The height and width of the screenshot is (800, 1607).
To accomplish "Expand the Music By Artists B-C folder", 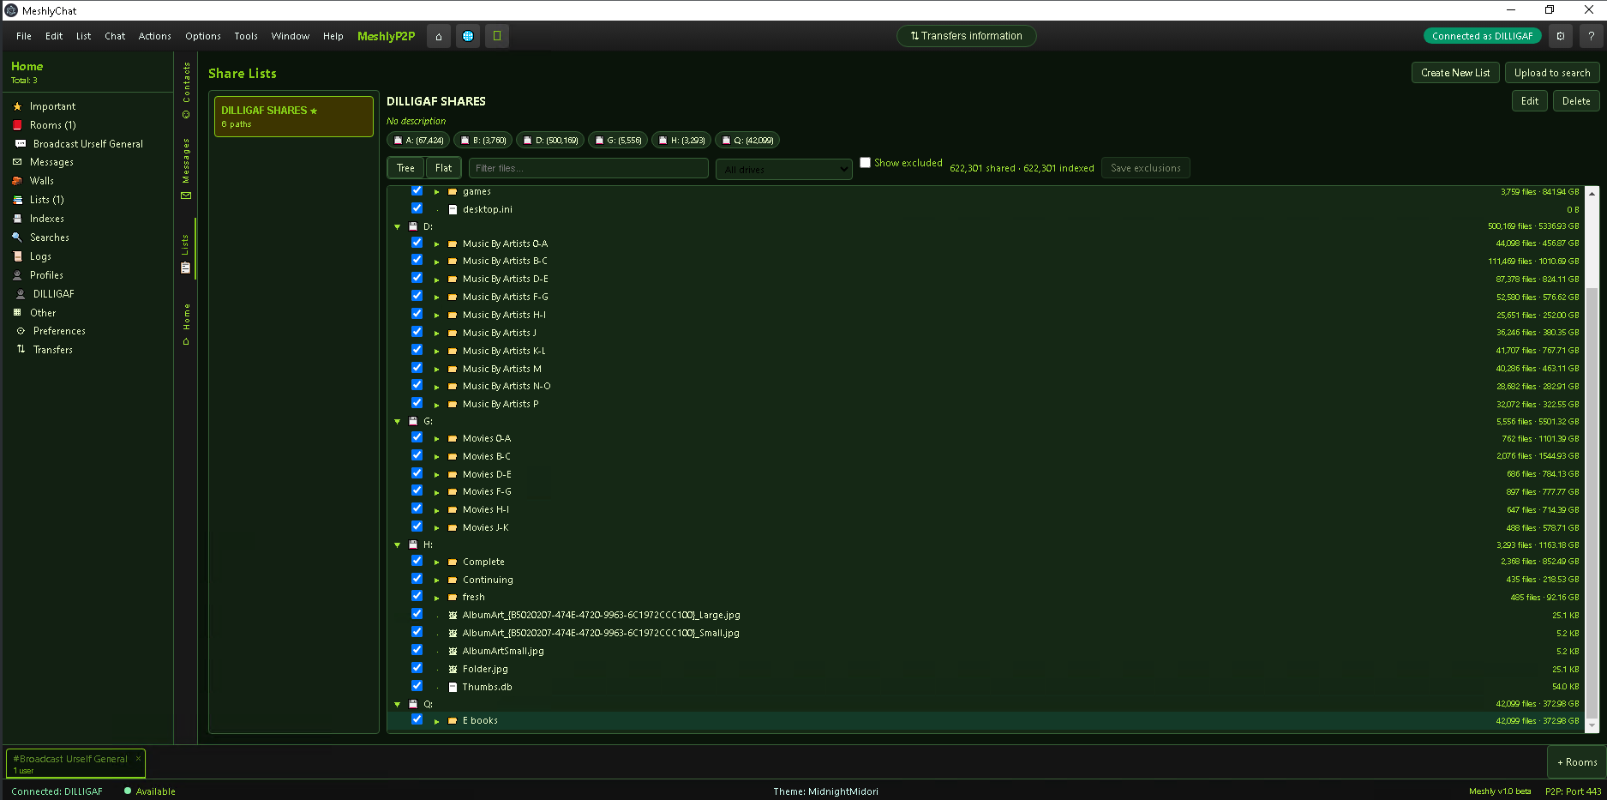I will coord(436,262).
